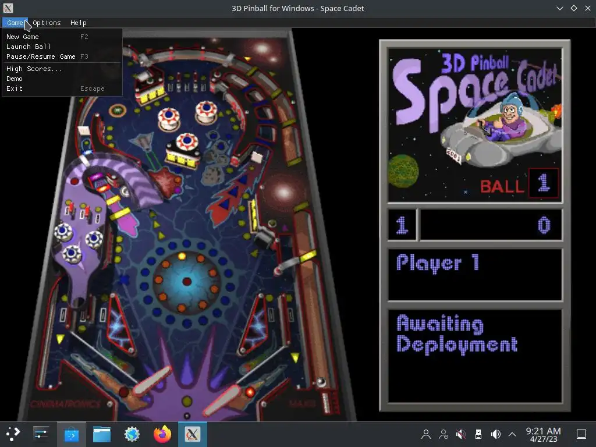Click the Space Cadet logo artwork
596x447 pixels.
[x=475, y=125]
